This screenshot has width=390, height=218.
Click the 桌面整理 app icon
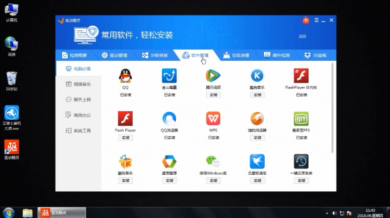(x=169, y=162)
